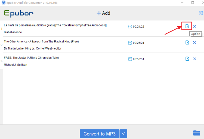Select author Michael J. Sullivan

pyautogui.click(x=16, y=65)
